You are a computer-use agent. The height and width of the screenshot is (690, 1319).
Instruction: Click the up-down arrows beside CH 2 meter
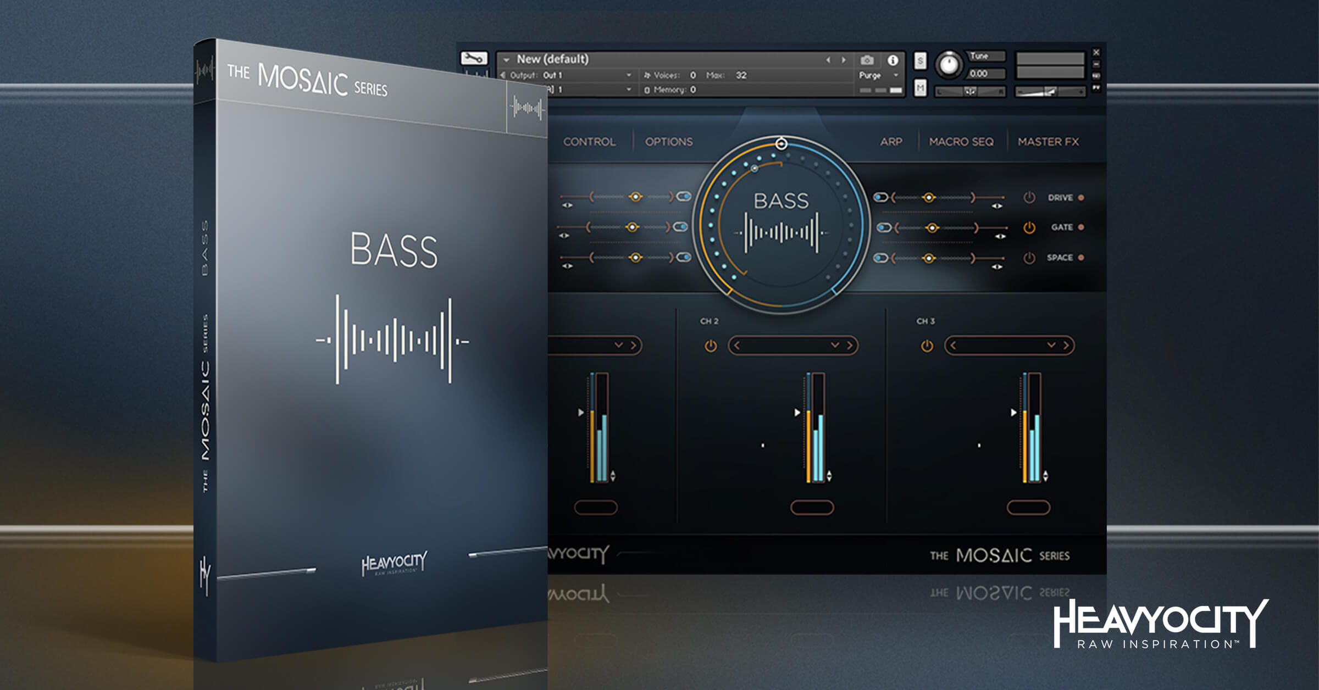[829, 476]
